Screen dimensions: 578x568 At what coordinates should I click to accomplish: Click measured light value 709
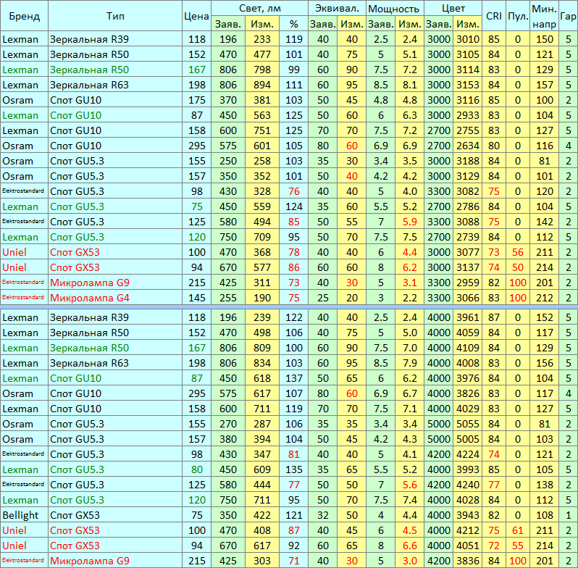click(262, 237)
